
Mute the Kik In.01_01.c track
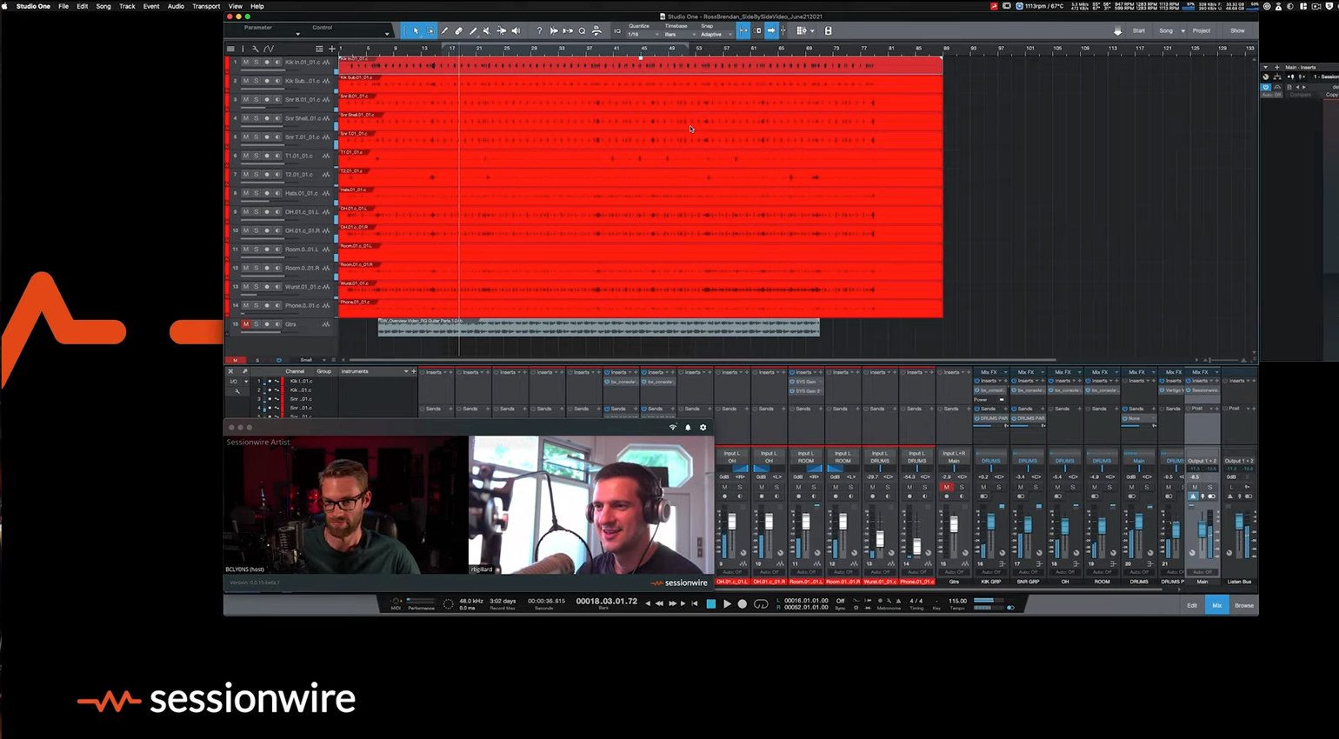tap(245, 63)
